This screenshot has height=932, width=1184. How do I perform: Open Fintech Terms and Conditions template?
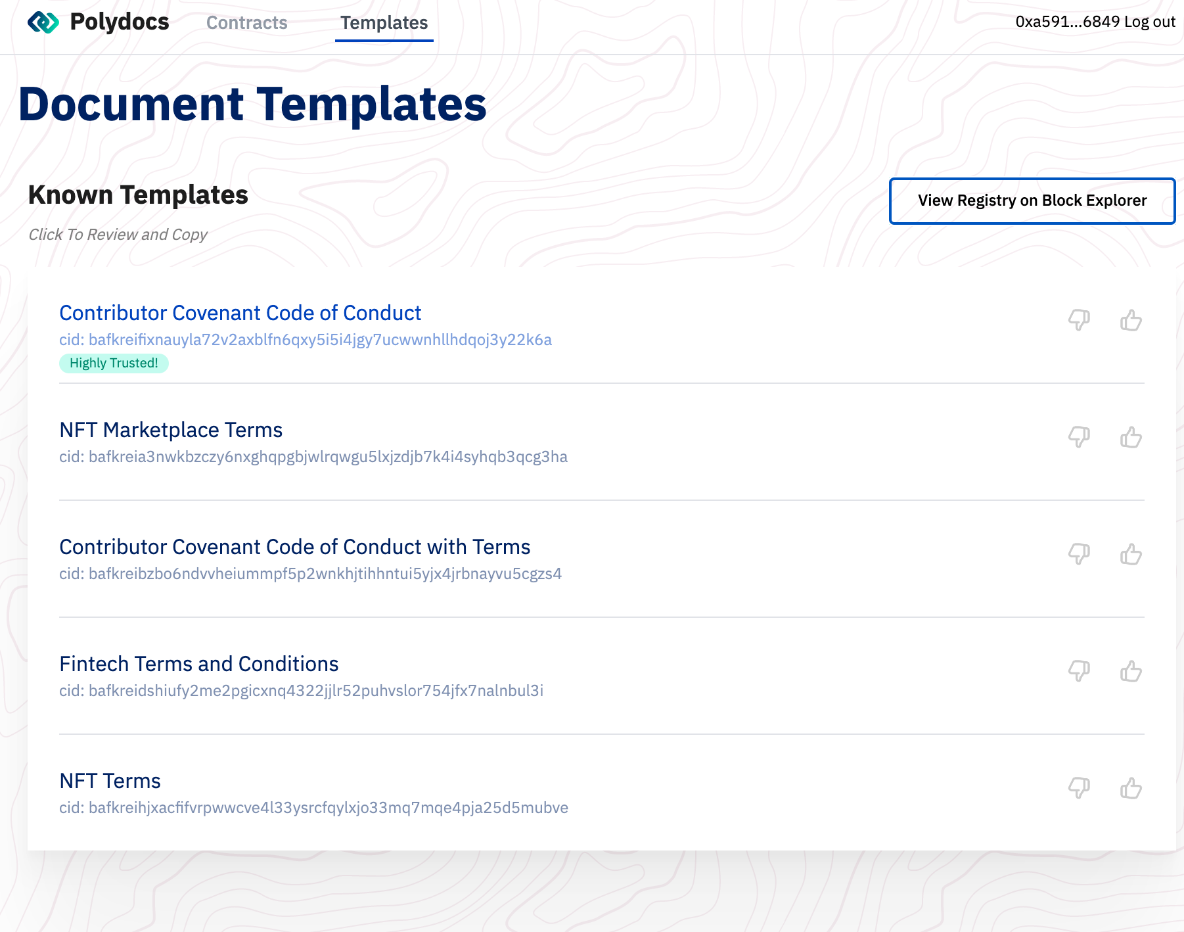(198, 664)
